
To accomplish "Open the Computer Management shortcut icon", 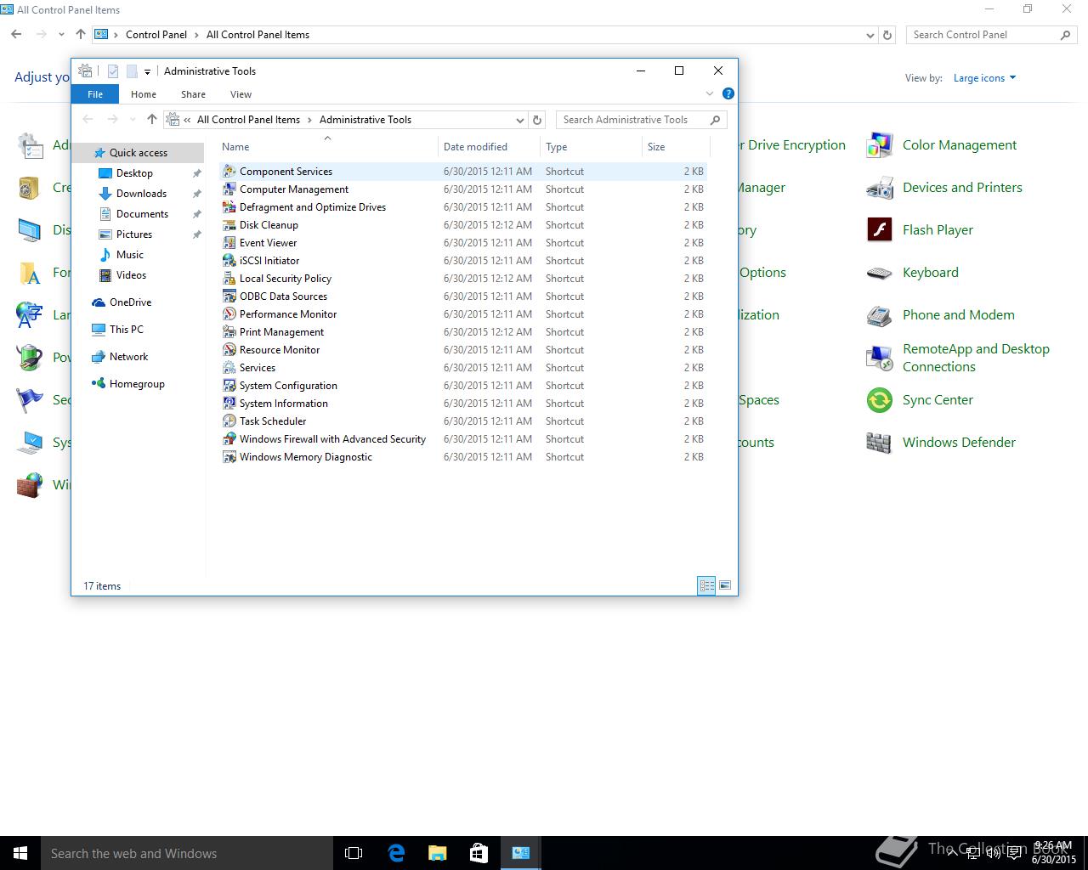I will point(229,189).
